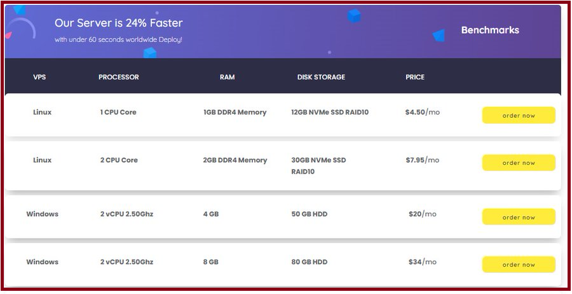Click the '50 GB HDD' cell

point(309,214)
